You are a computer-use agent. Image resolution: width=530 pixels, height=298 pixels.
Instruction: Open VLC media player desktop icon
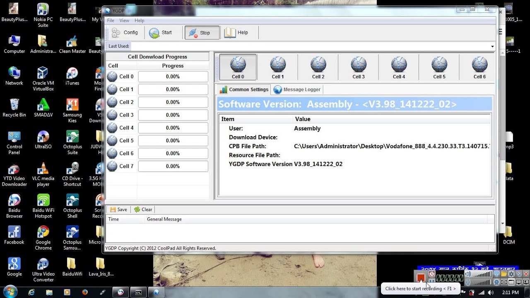tap(43, 174)
